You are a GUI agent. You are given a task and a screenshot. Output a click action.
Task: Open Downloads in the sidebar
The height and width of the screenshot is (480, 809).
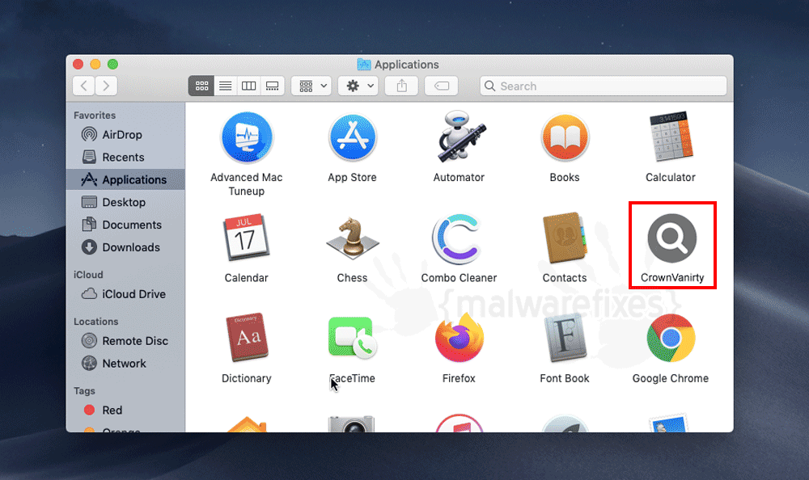[x=125, y=247]
